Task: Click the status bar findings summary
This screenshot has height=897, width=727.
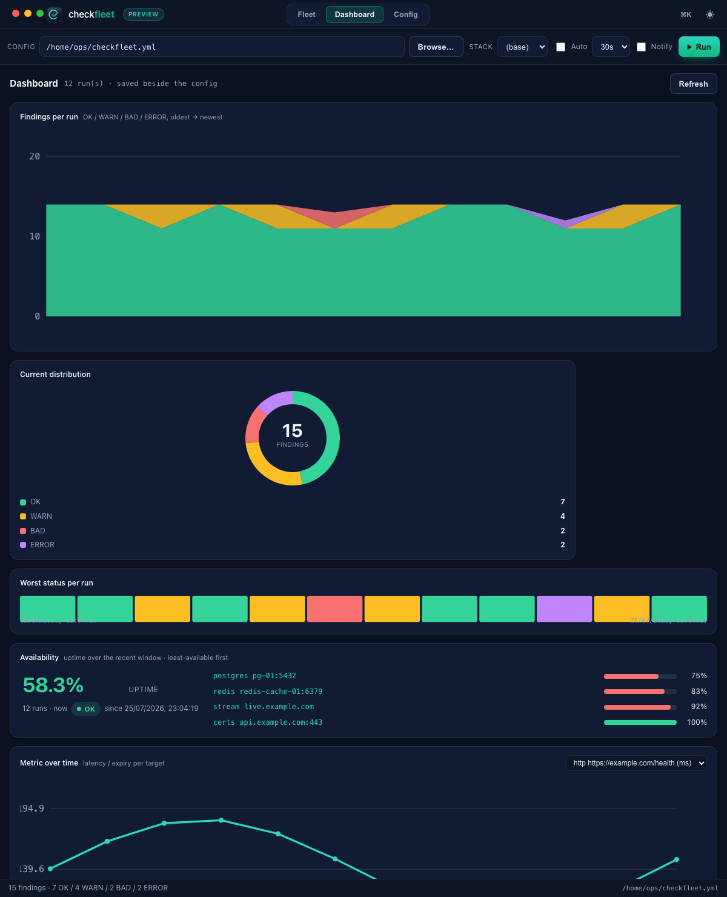Action: [x=88, y=888]
